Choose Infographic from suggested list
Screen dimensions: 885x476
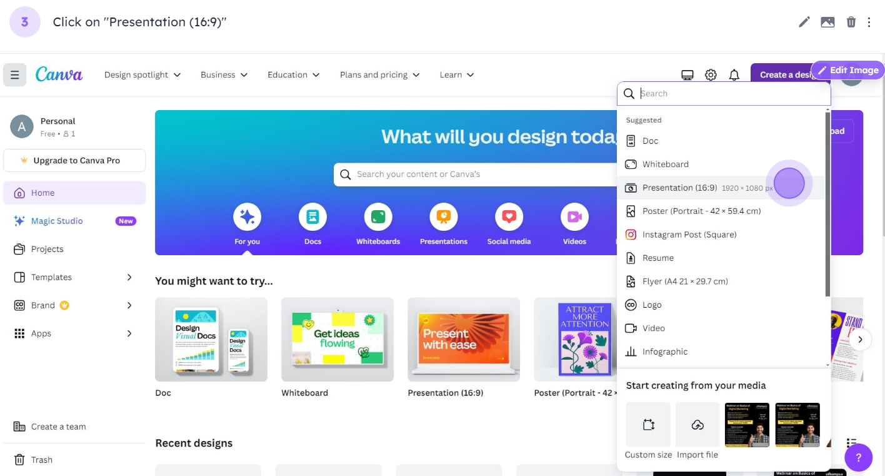[721, 352]
